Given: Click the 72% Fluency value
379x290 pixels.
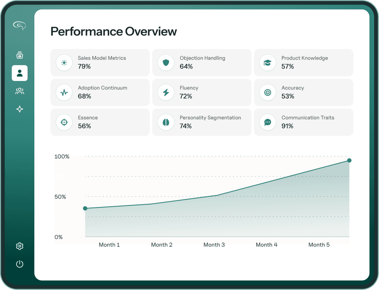Looking at the screenshot, I should tap(186, 96).
